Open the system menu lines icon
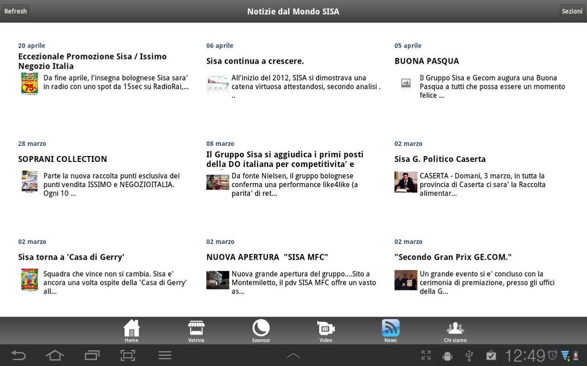 (165, 355)
